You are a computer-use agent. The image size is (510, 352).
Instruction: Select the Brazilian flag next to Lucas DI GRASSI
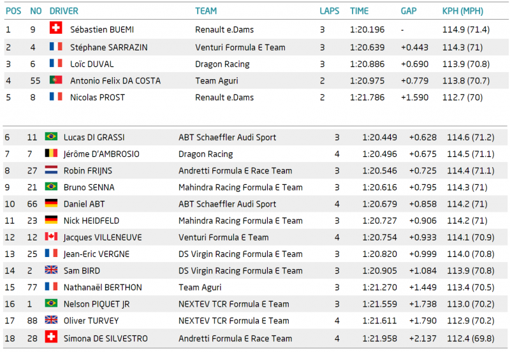(51, 136)
